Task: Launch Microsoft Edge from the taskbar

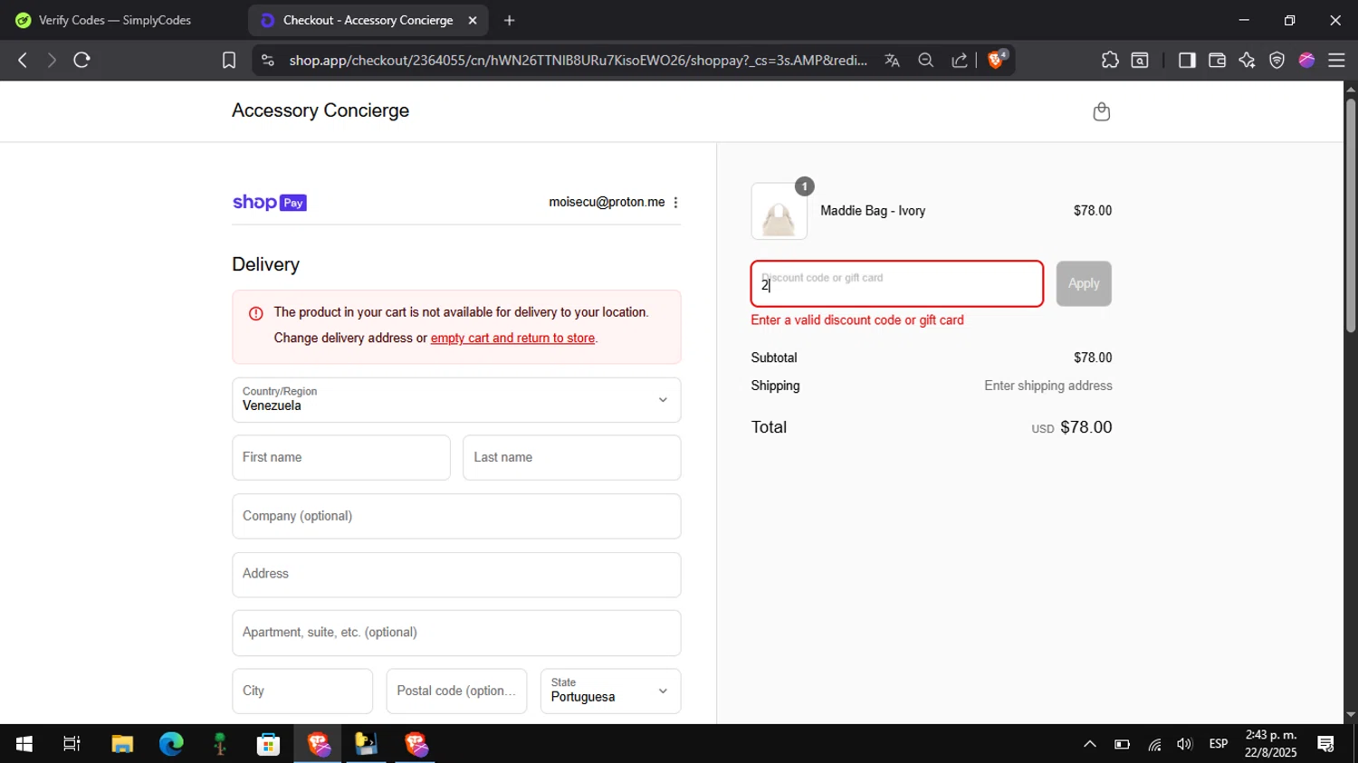Action: 171,744
